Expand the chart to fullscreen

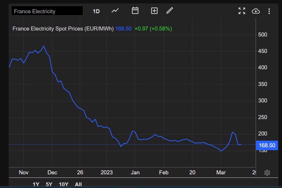242,11
